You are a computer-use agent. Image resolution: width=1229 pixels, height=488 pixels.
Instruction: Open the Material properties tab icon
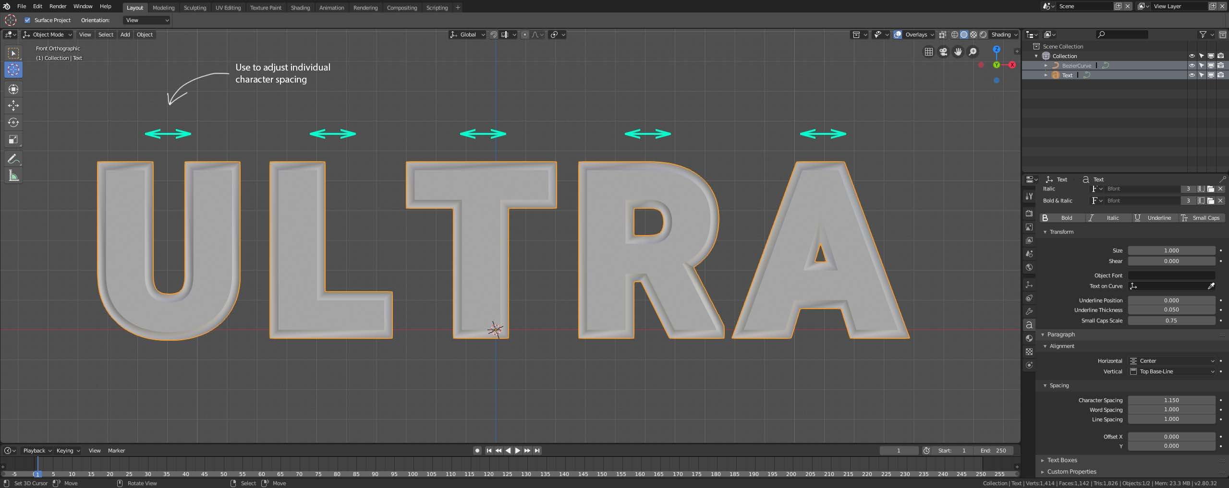click(1029, 338)
